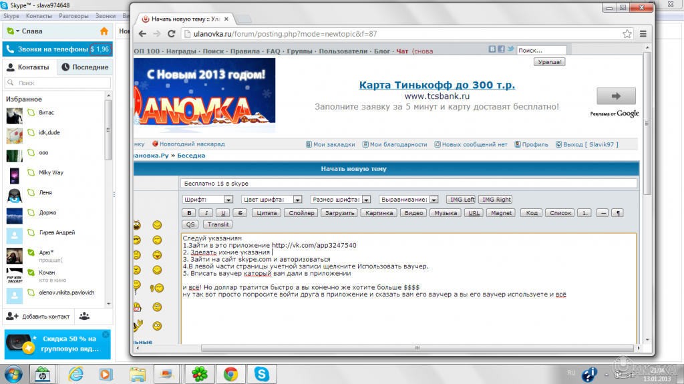Open the Шрифт dropdown
Viewport: 684px width, 384px height.
tap(228, 200)
